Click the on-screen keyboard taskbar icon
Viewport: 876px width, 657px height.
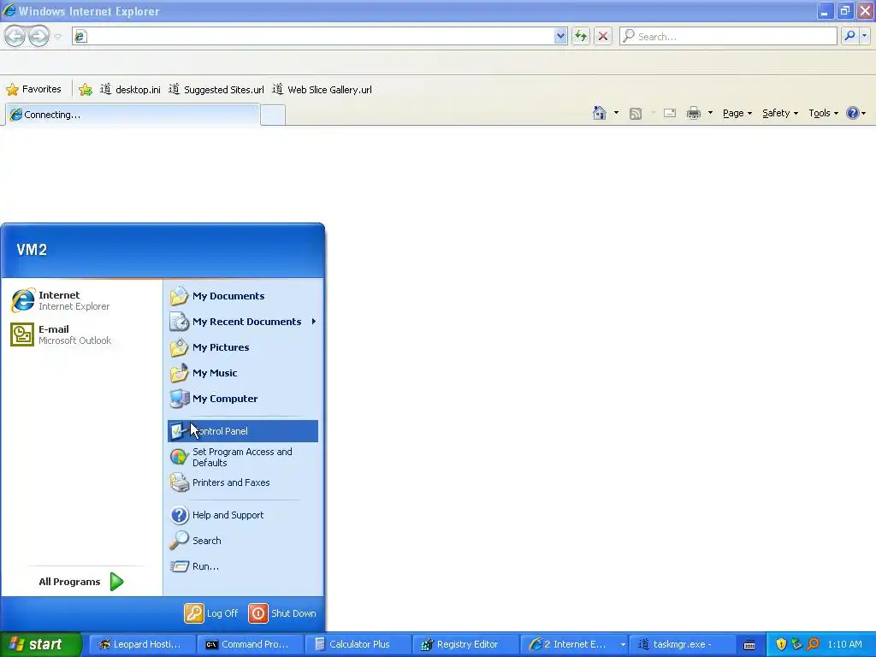click(749, 645)
